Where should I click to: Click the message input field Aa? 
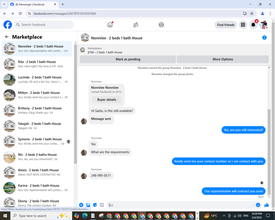(182, 205)
